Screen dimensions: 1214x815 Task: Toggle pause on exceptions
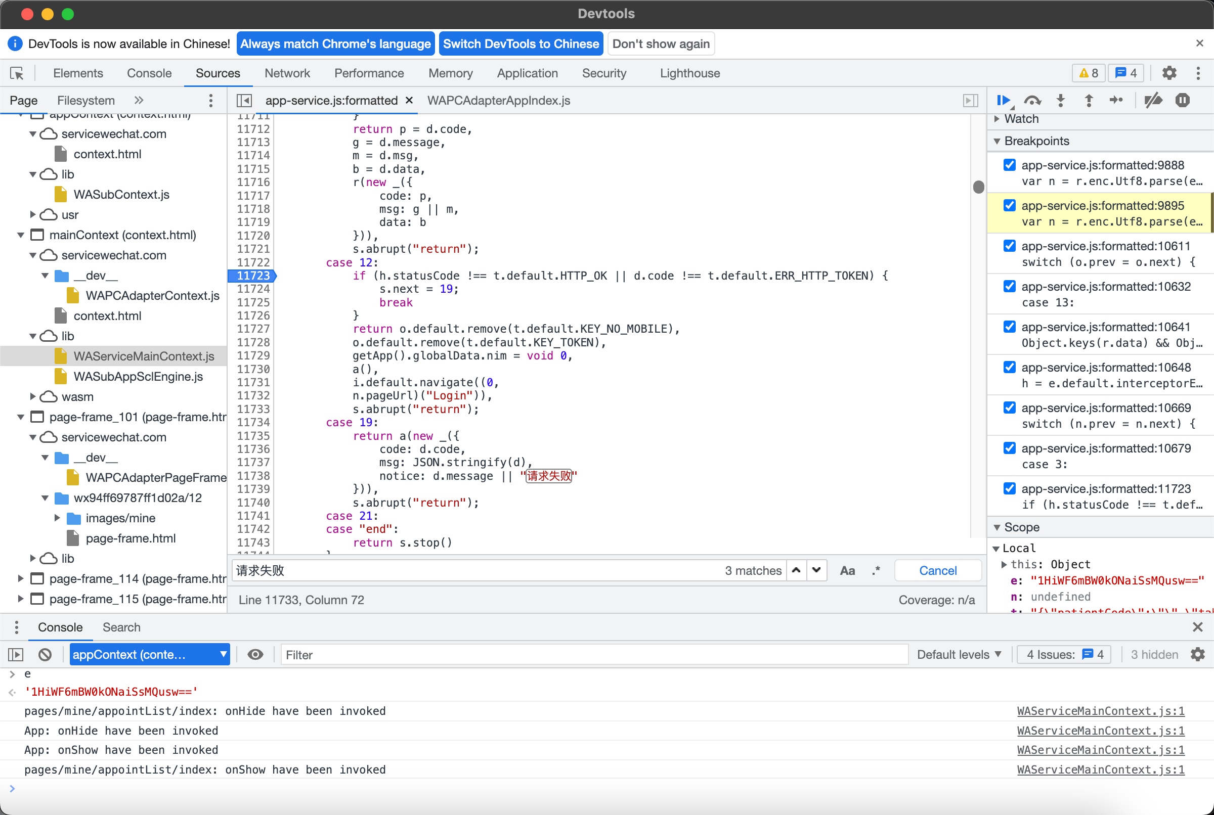point(1182,100)
